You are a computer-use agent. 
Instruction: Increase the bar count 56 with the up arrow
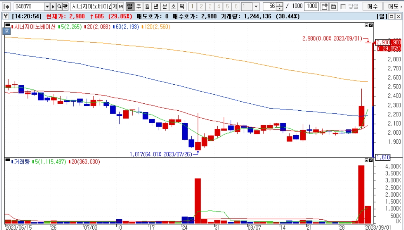pos(279,5)
